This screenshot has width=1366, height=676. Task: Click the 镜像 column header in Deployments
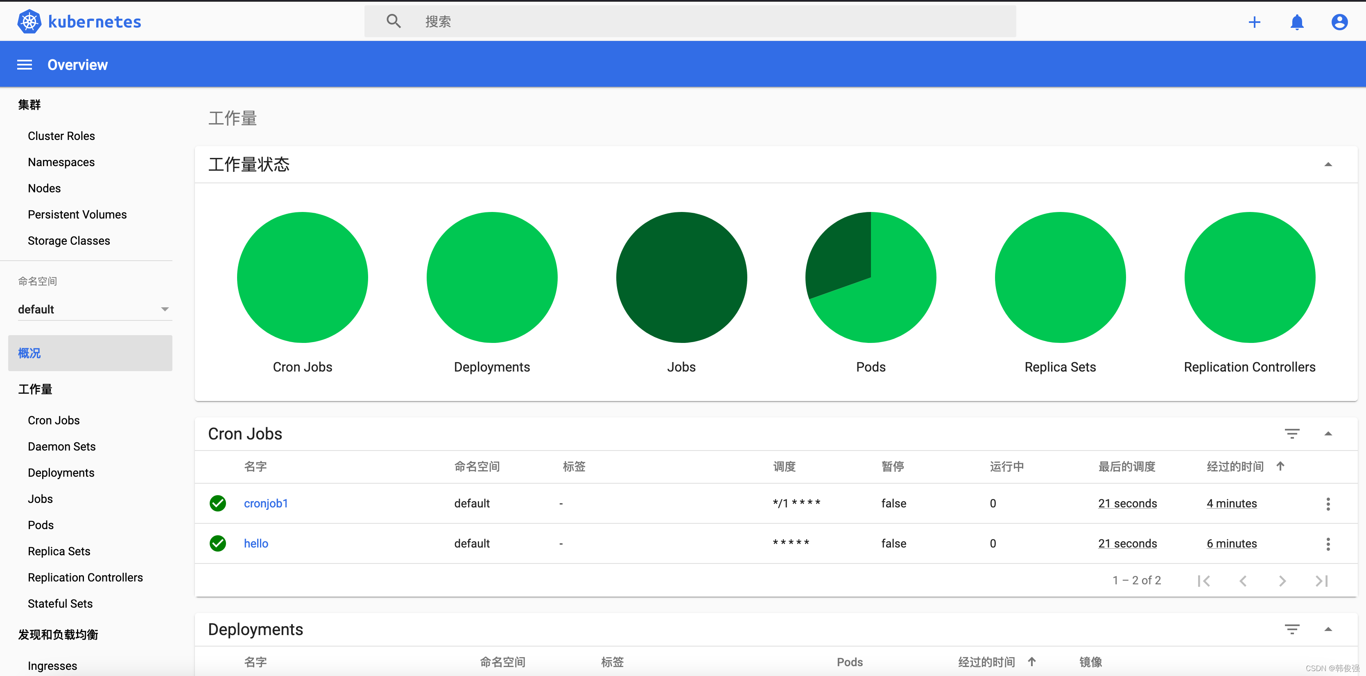(x=1090, y=662)
